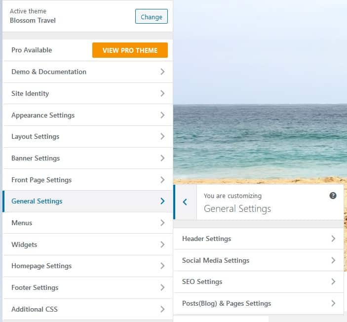Click the back arrow in General Settings panel
Image resolution: width=347 pixels, height=322 pixels.
point(185,202)
